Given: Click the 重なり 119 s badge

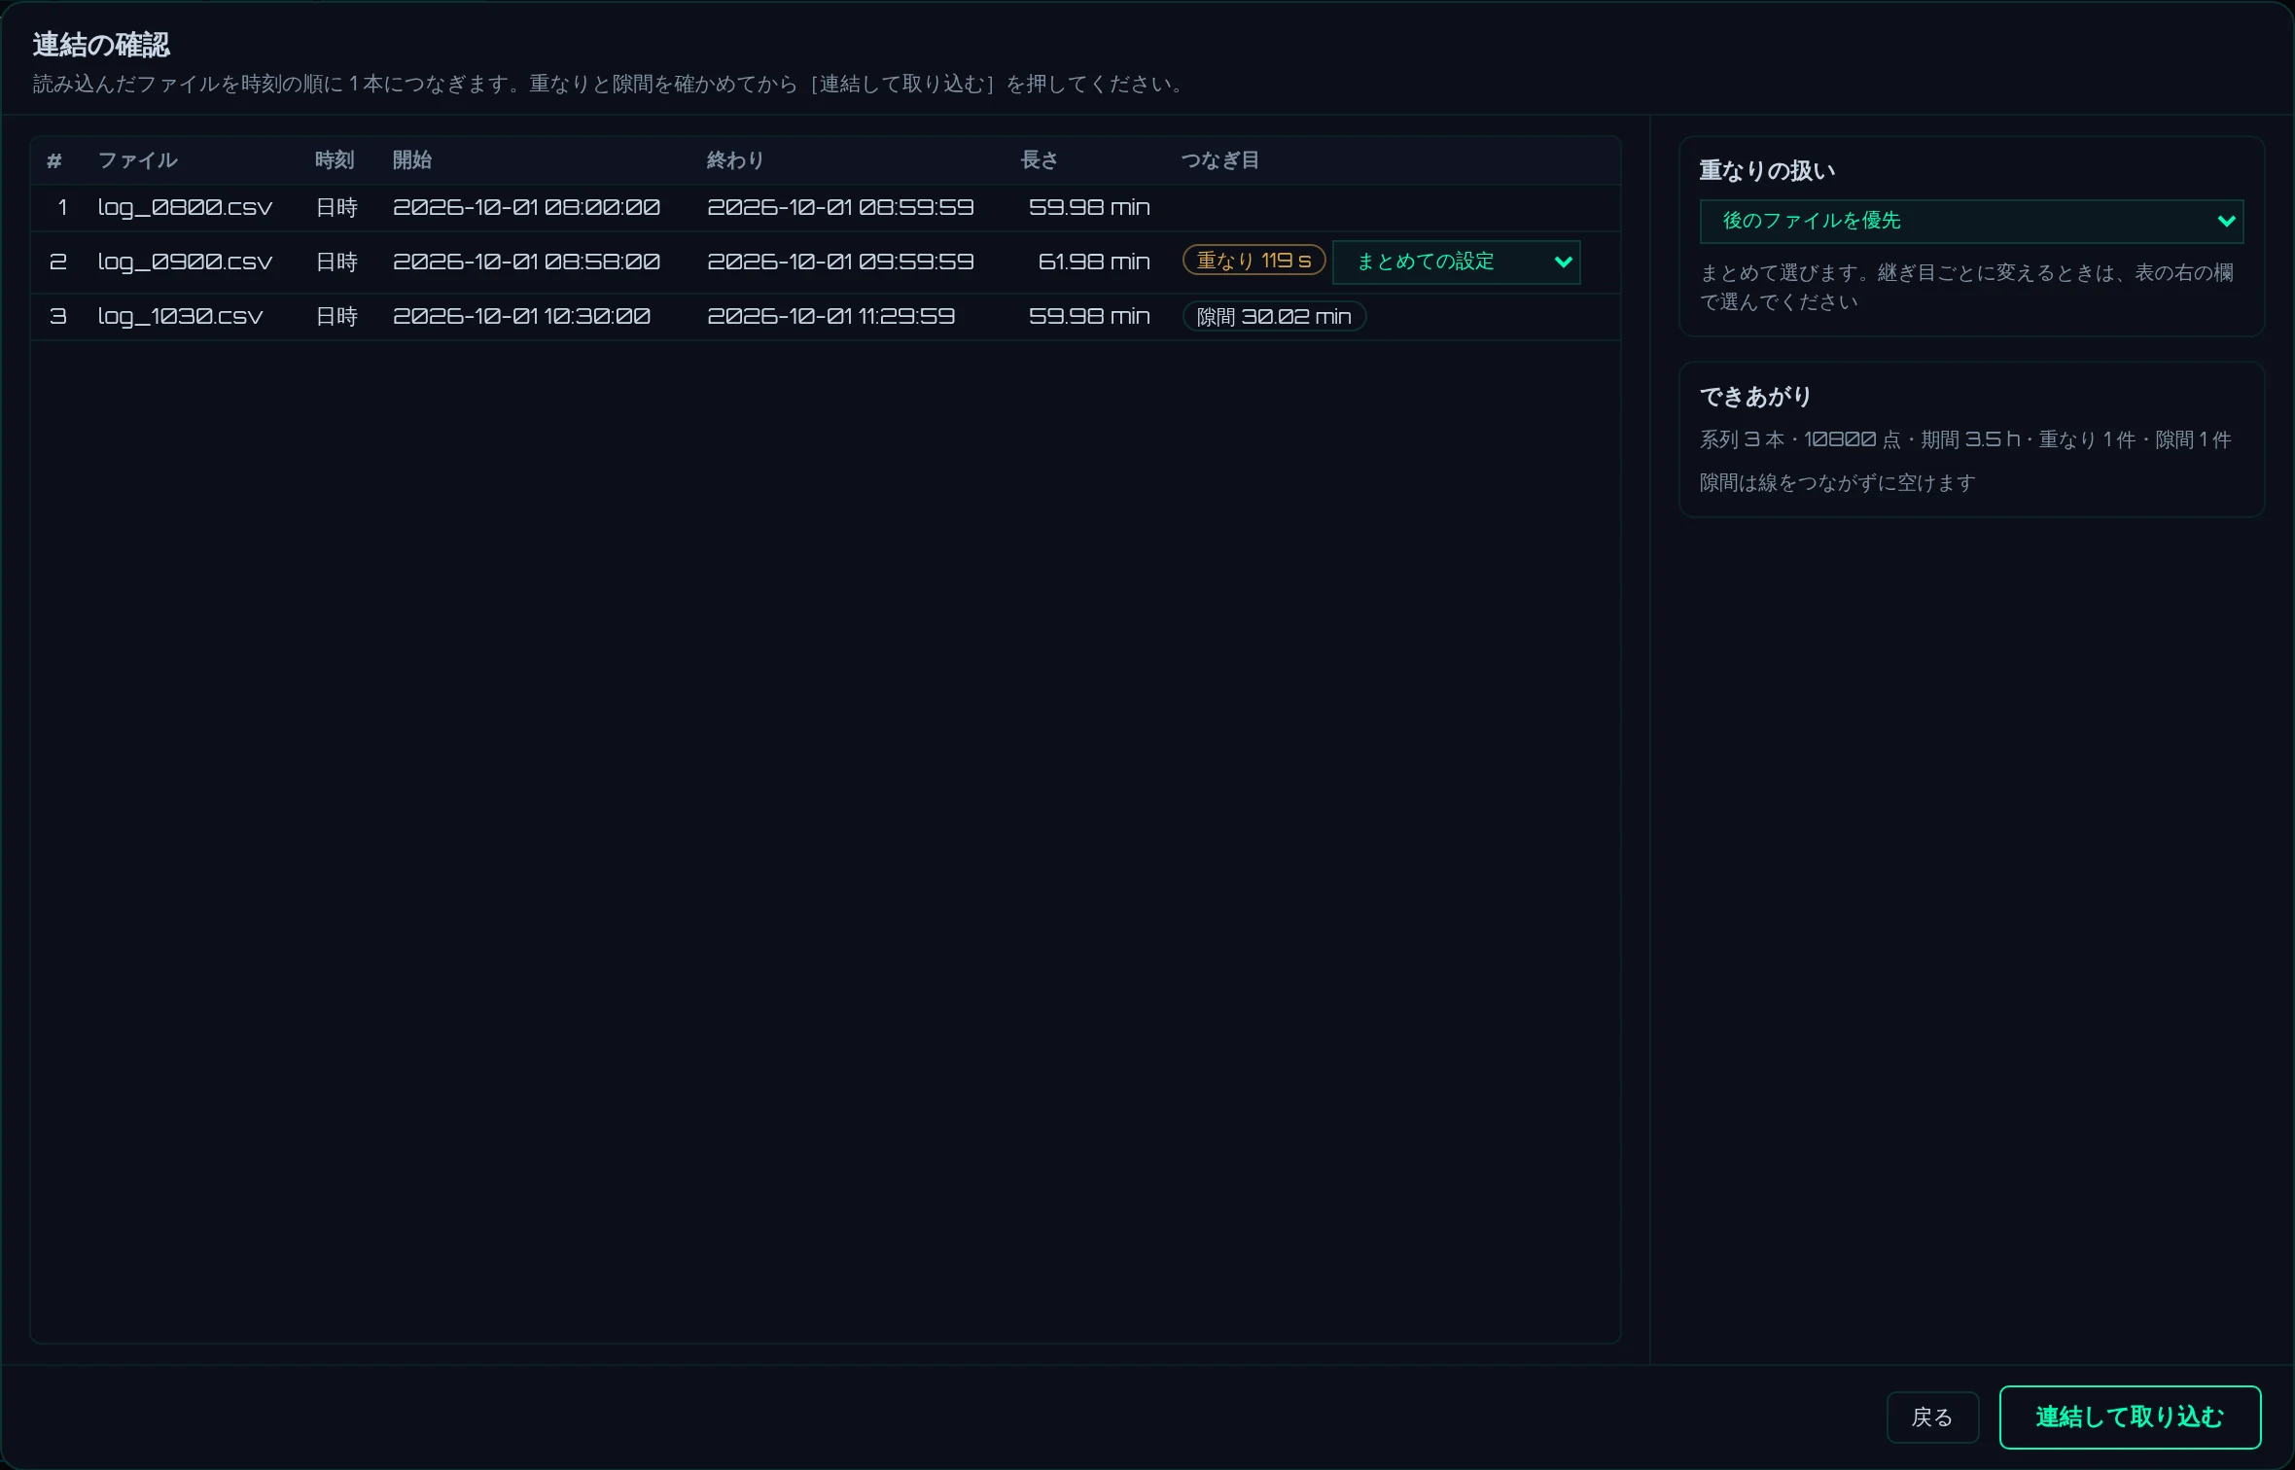Looking at the screenshot, I should [x=1253, y=261].
